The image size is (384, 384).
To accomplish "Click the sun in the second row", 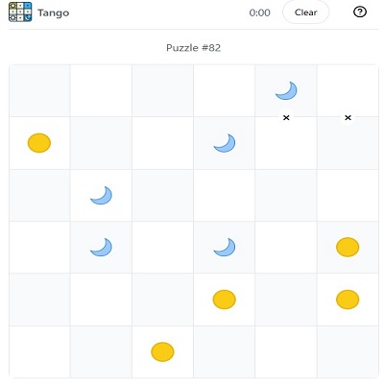I will coord(39,143).
